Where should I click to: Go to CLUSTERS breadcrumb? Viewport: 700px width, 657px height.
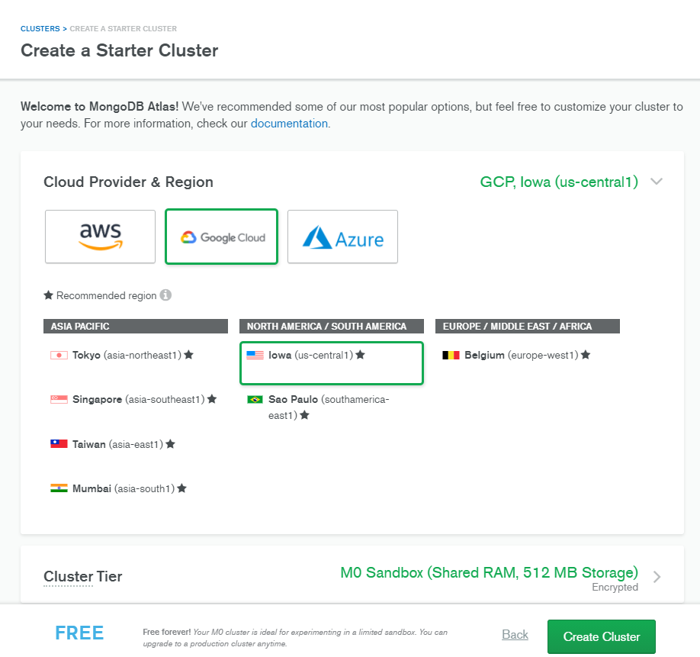(40, 28)
